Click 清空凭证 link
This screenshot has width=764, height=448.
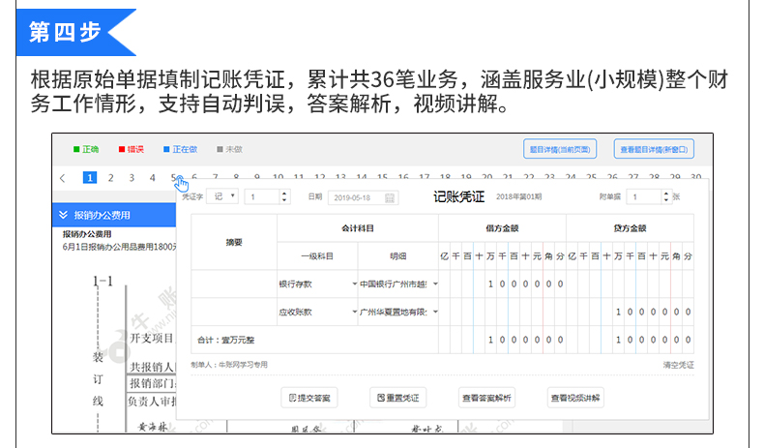click(678, 365)
